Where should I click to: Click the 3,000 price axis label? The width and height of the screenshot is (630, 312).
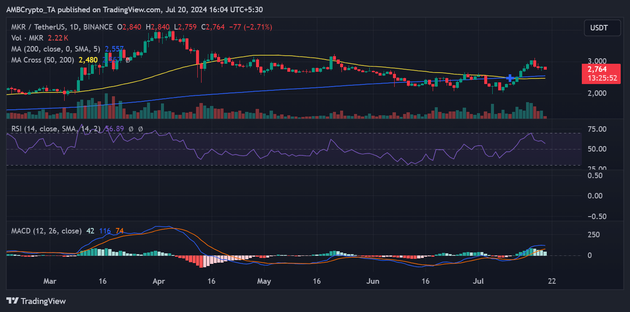tap(597, 62)
